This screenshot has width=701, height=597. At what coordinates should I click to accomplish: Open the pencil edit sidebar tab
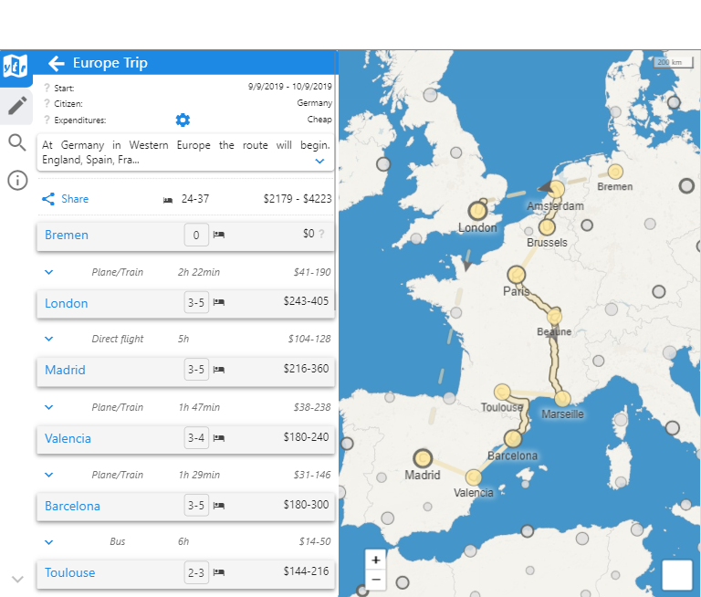tap(17, 107)
